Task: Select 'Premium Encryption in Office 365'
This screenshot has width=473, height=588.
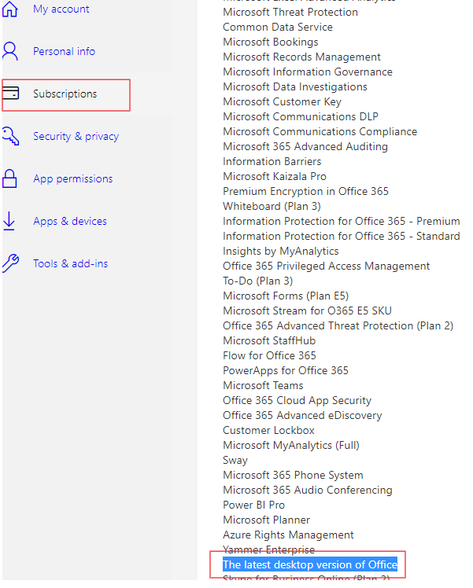Action: tap(305, 192)
